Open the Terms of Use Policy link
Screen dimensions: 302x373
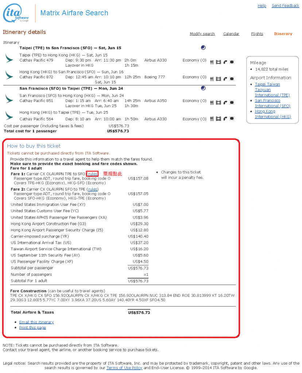124,368
